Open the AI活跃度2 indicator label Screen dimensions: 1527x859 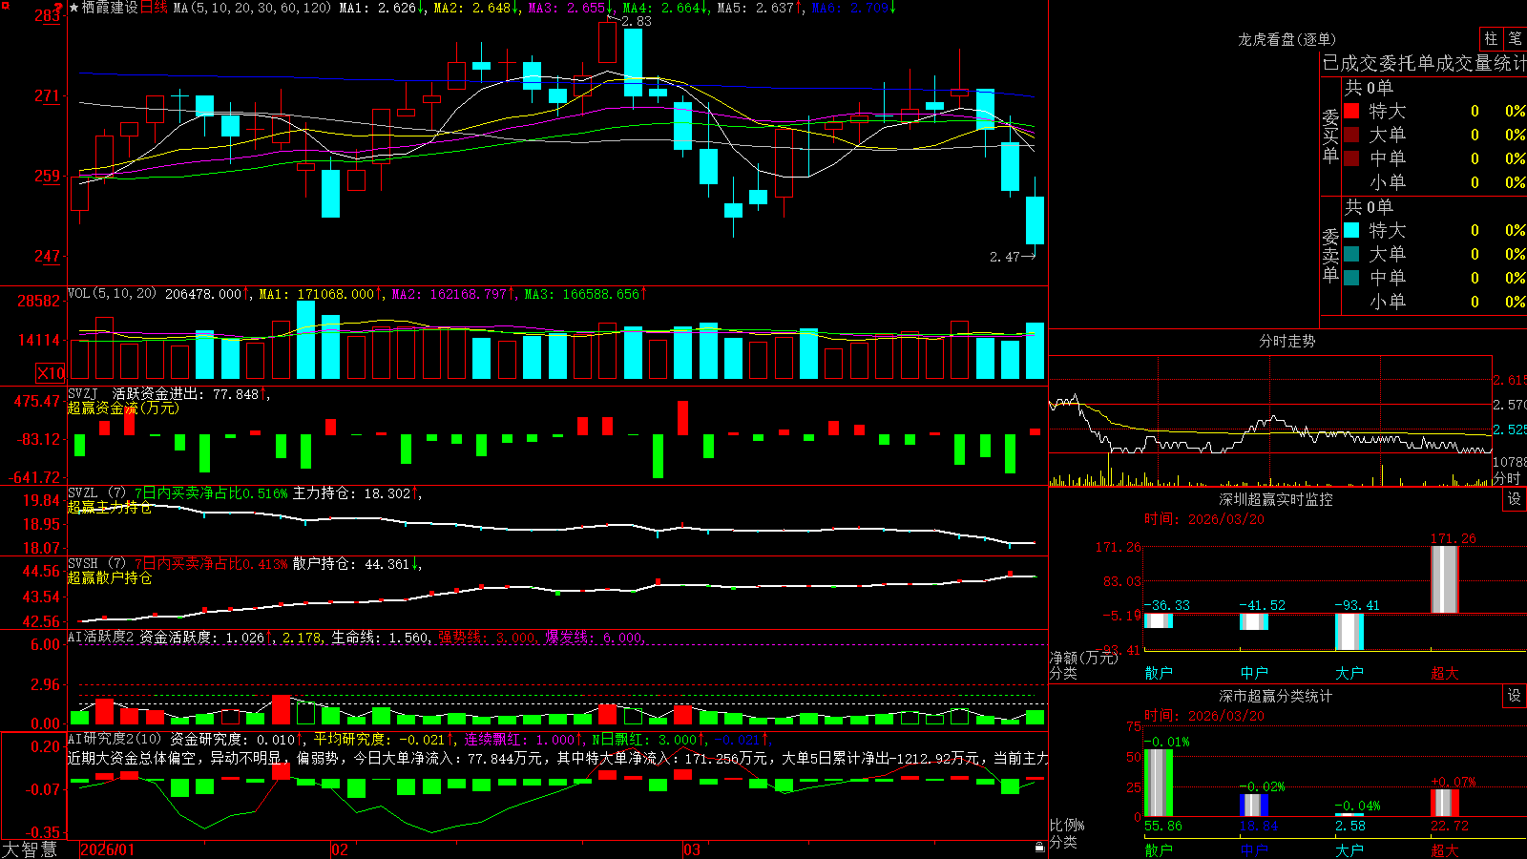(x=101, y=637)
